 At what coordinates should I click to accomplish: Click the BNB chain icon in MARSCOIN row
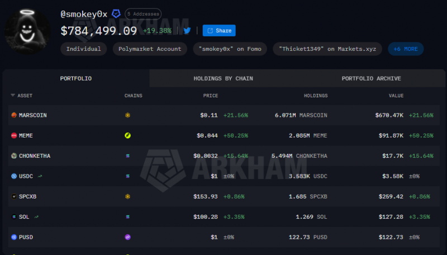127,115
